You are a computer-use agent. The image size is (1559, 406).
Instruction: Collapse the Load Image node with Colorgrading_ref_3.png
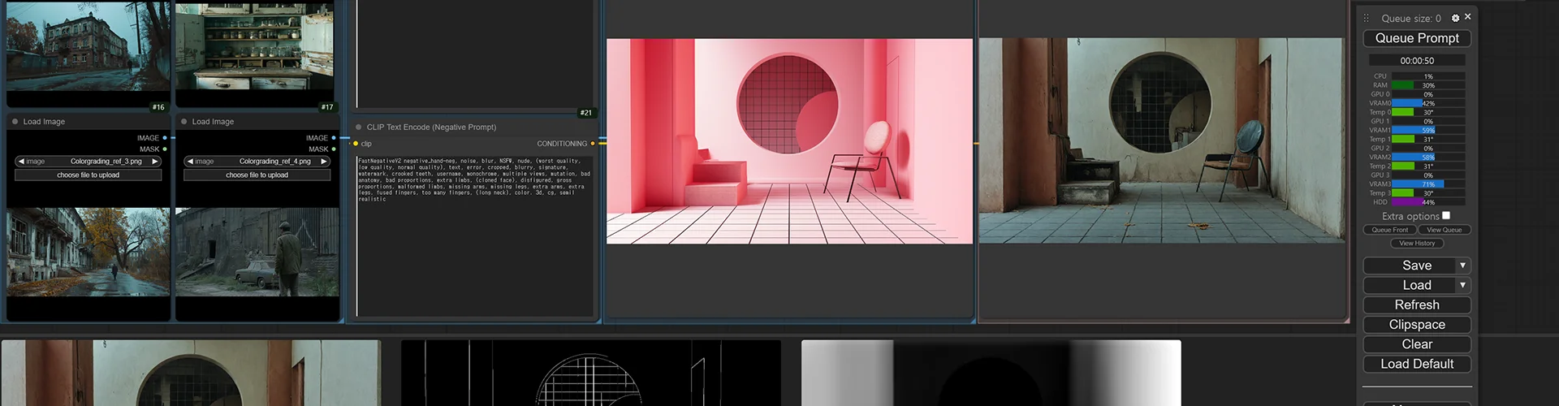[x=15, y=122]
